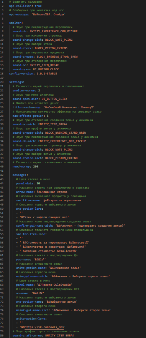Click the sound-da key
The width and height of the screenshot is (146, 338).
coord(20,31)
